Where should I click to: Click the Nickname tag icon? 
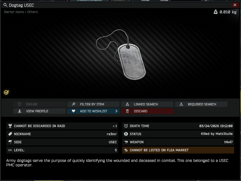(10, 134)
